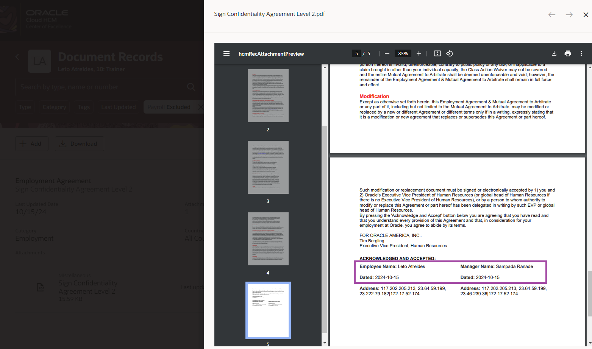Image resolution: width=592 pixels, height=349 pixels.
Task: Open the Last Updated filter dropdown
Action: tap(119, 107)
